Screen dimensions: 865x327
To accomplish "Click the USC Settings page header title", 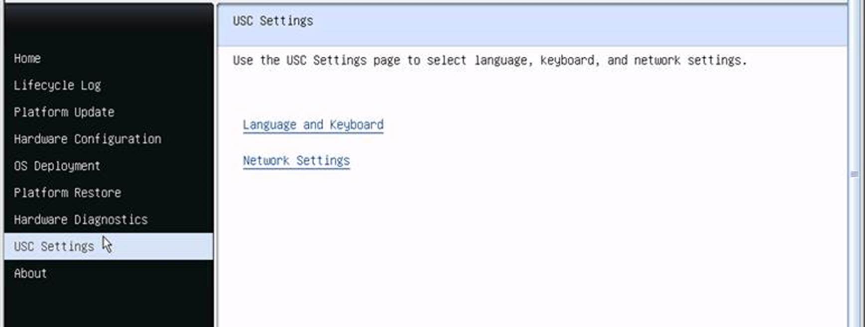I will tap(273, 21).
